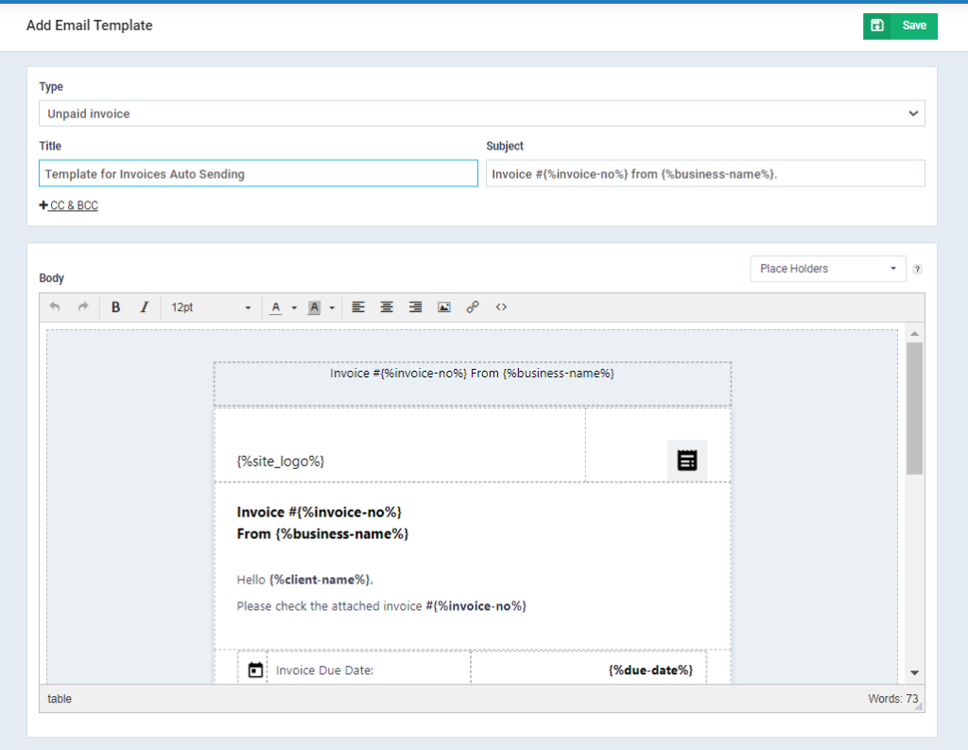Toggle bold formatting

click(115, 307)
